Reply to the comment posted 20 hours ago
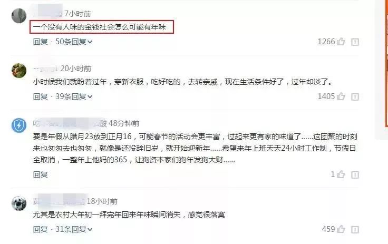The height and width of the screenshot is (244, 388). pos(41,96)
